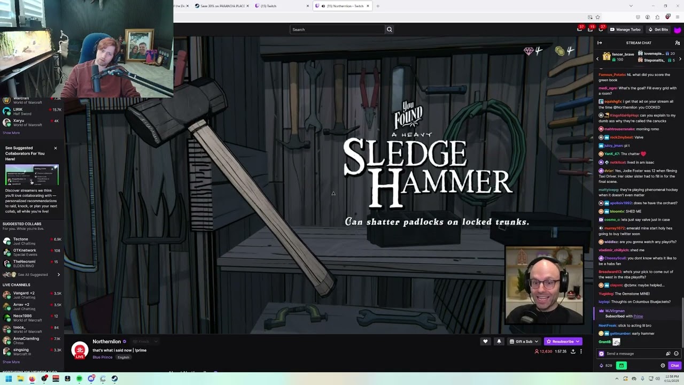Open chat settings gear icon
684x385 pixels.
tap(663, 366)
